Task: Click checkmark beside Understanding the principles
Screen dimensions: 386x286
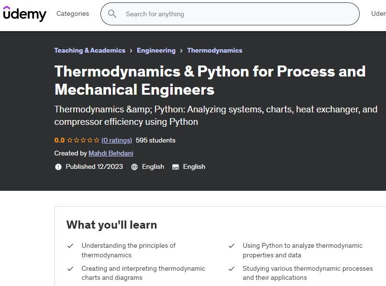Action: (x=70, y=246)
